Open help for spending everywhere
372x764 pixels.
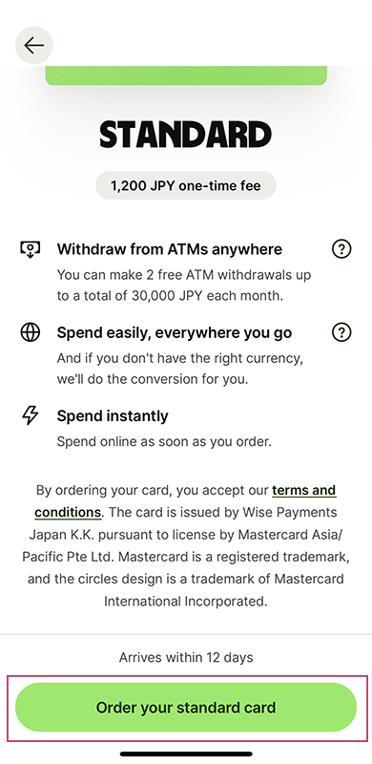(x=341, y=332)
